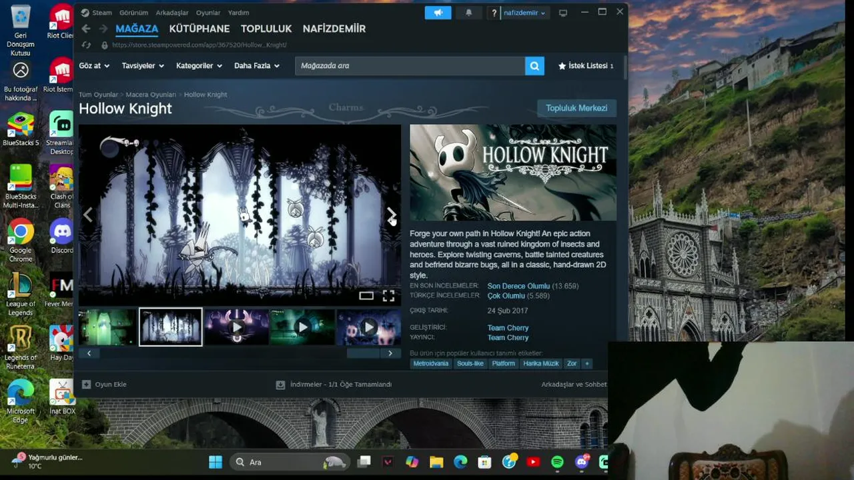
Task: Click the Souls-like tag
Action: click(470, 363)
